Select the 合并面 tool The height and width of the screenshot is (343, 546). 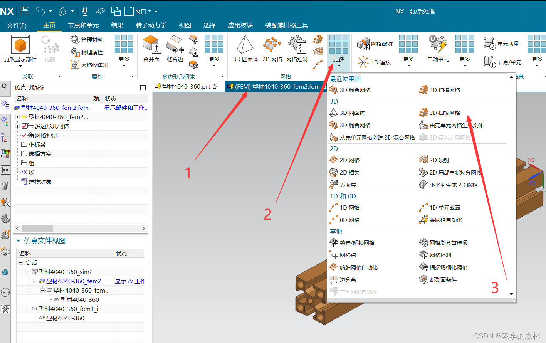[x=151, y=49]
